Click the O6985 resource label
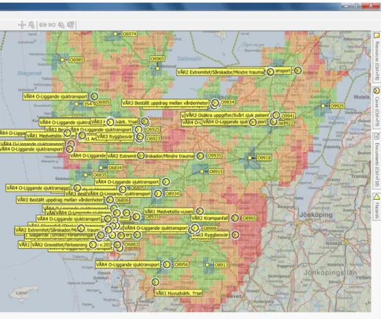Image resolution: width=383 pixels, height=319 pixels. click(76, 59)
